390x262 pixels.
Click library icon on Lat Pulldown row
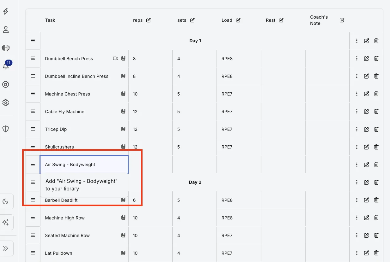(123, 253)
